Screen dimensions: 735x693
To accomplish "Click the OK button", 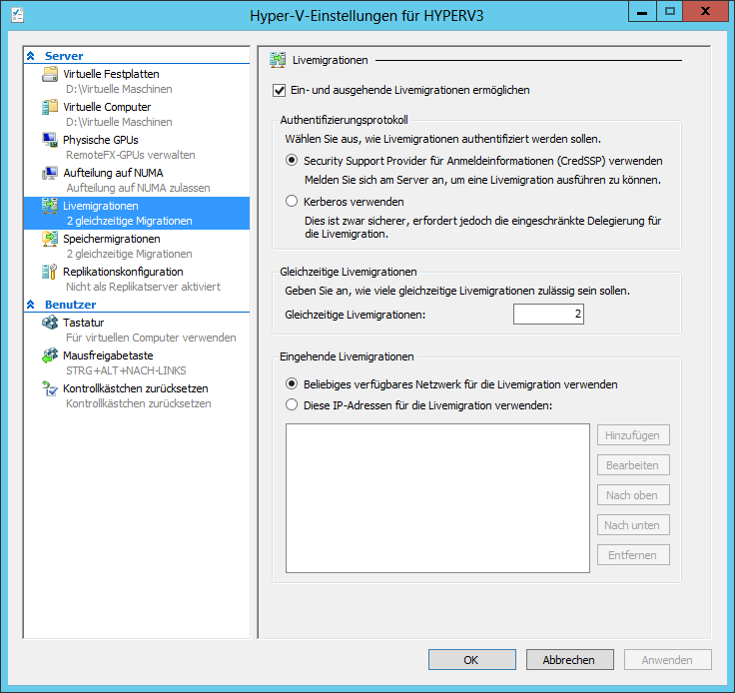I will 472,660.
